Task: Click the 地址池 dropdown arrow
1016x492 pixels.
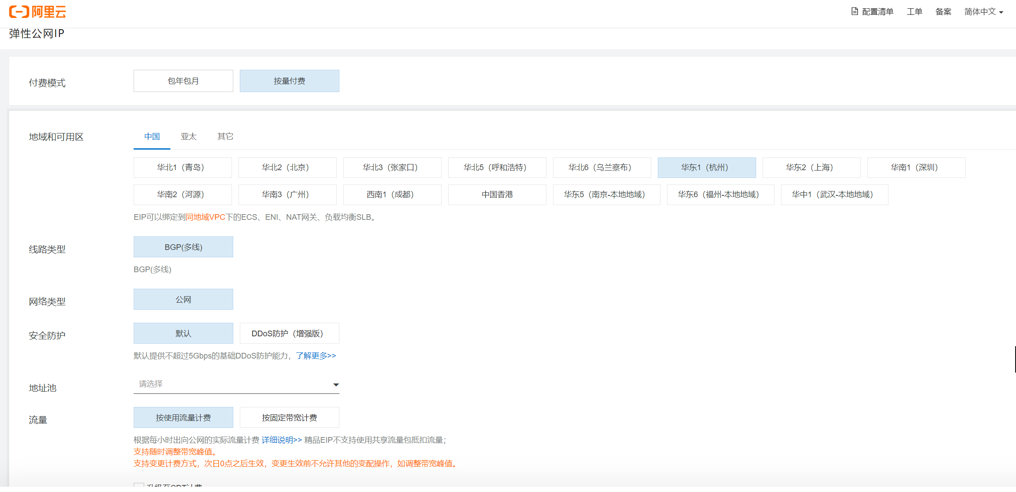Action: click(x=335, y=385)
